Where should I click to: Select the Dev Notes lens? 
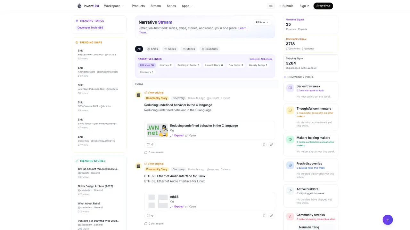click(236, 65)
